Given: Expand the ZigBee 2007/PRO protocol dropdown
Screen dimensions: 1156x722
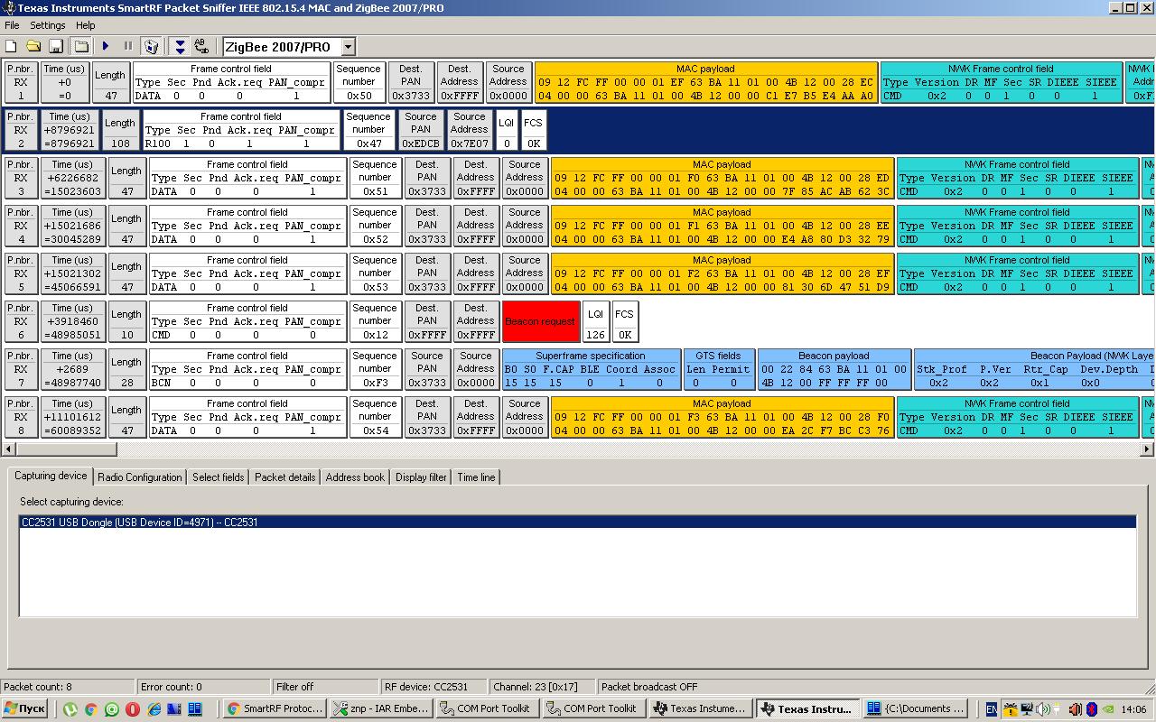Looking at the screenshot, I should [348, 47].
